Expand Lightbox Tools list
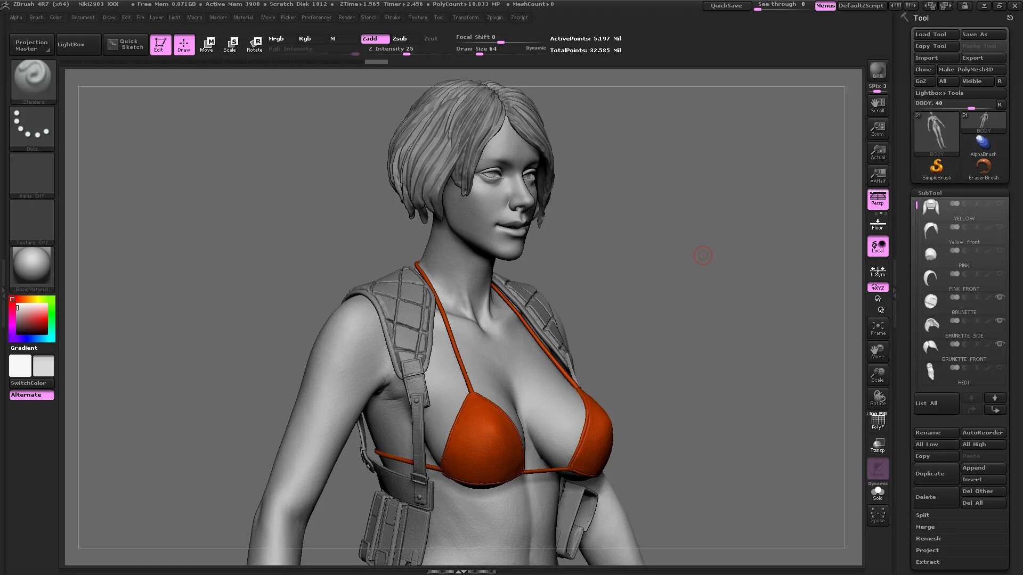 pyautogui.click(x=939, y=93)
